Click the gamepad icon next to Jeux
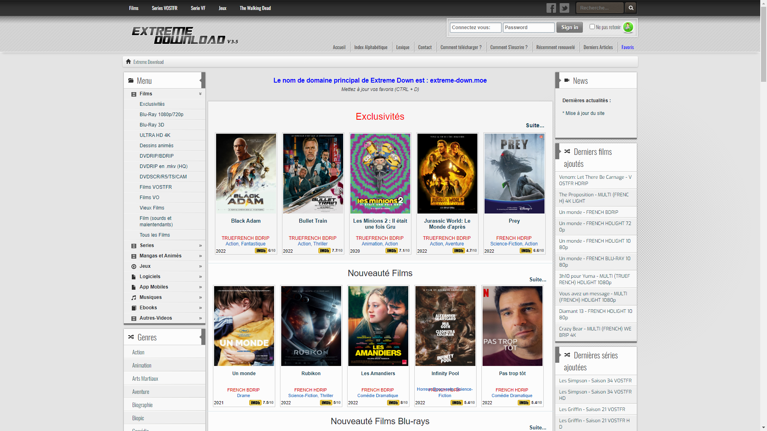Image resolution: width=767 pixels, height=431 pixels. pyautogui.click(x=134, y=267)
